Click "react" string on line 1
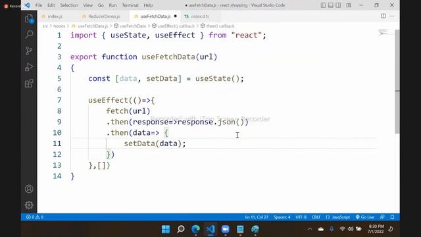421x237 pixels. (247, 35)
